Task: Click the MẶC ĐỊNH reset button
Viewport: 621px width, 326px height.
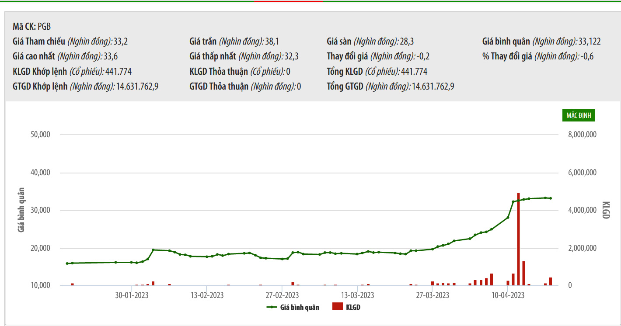Action: (579, 115)
